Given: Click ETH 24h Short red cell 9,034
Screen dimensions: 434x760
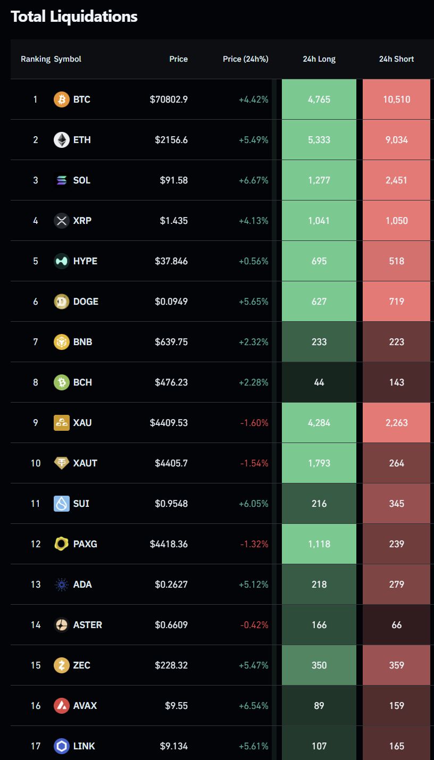Looking at the screenshot, I should (x=396, y=140).
